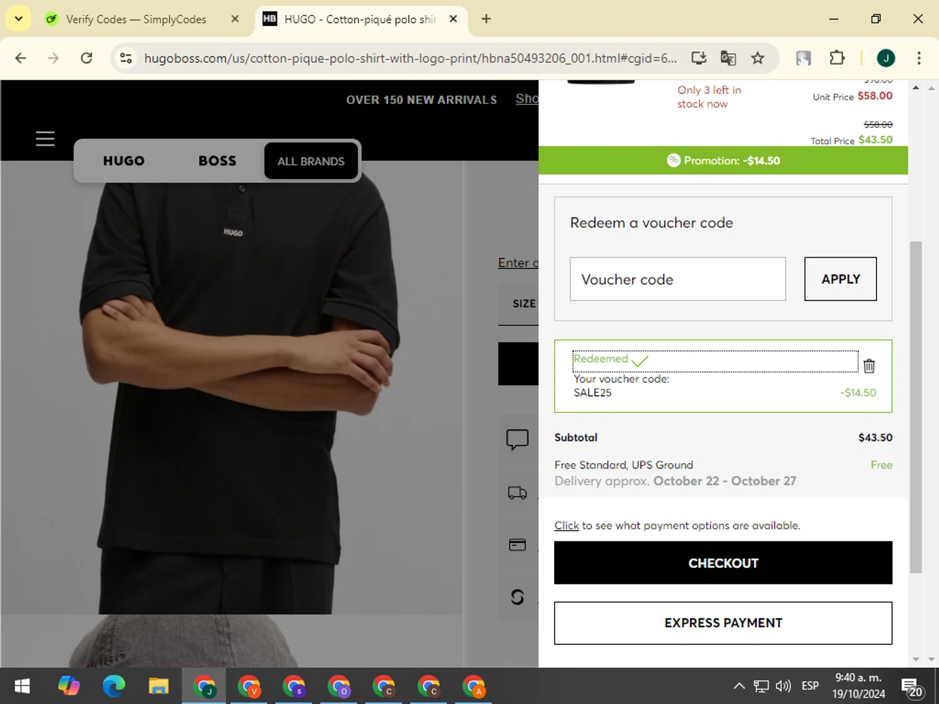Open a new browser tab
This screenshot has width=939, height=704.
(486, 19)
